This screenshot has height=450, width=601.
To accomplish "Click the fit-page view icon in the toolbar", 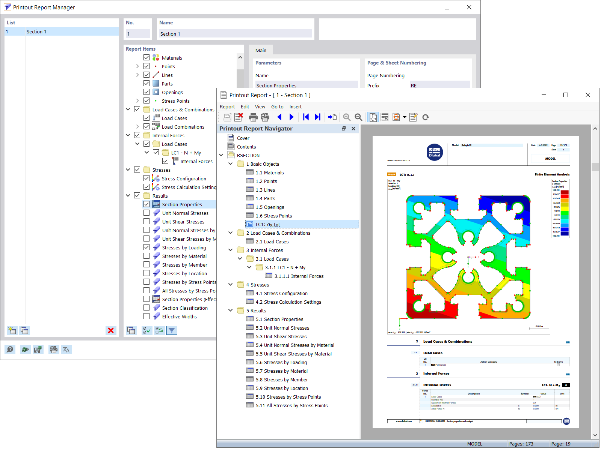I will (373, 117).
